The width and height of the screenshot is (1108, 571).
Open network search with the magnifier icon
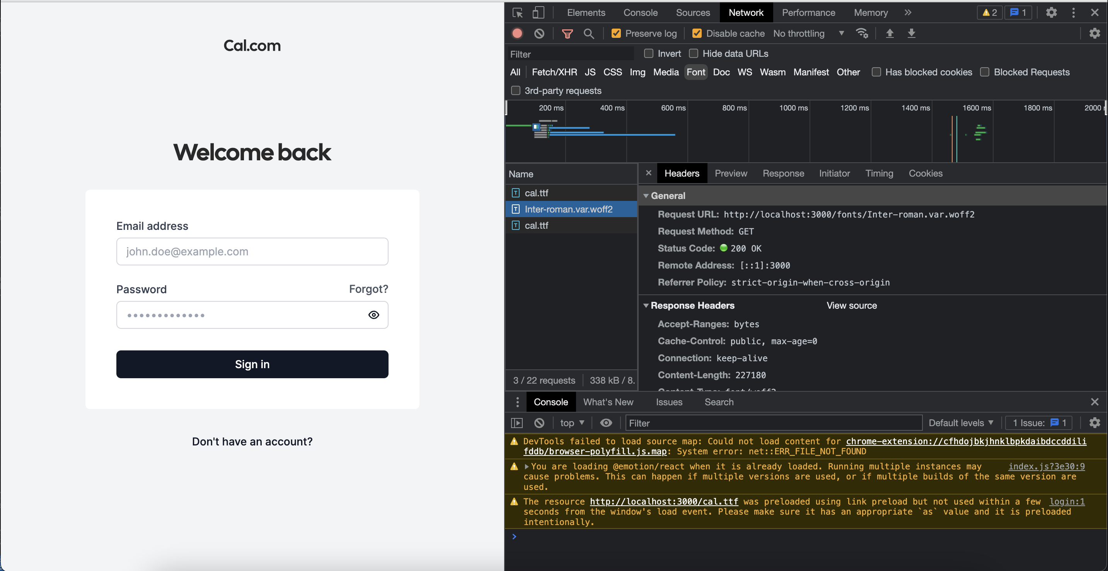tap(589, 33)
